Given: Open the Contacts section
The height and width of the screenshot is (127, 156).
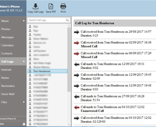Looking at the screenshot, I should click(13, 53).
